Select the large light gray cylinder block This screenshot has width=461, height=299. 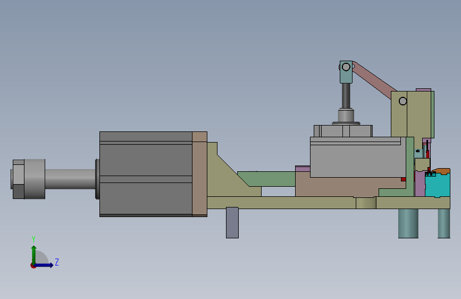click(358, 157)
